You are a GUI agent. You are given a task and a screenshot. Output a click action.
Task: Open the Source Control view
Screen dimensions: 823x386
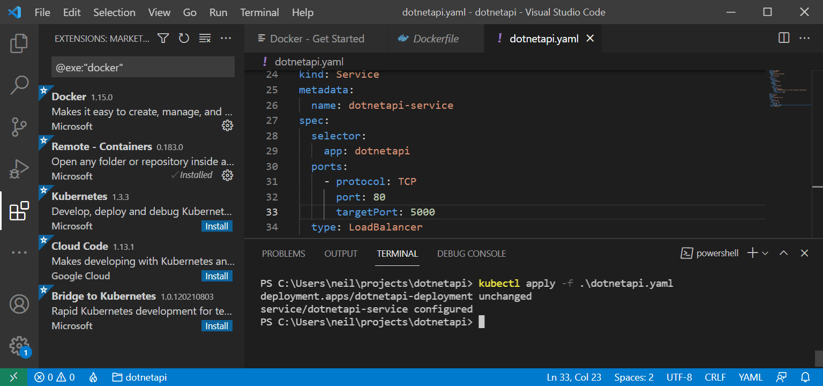(x=19, y=127)
